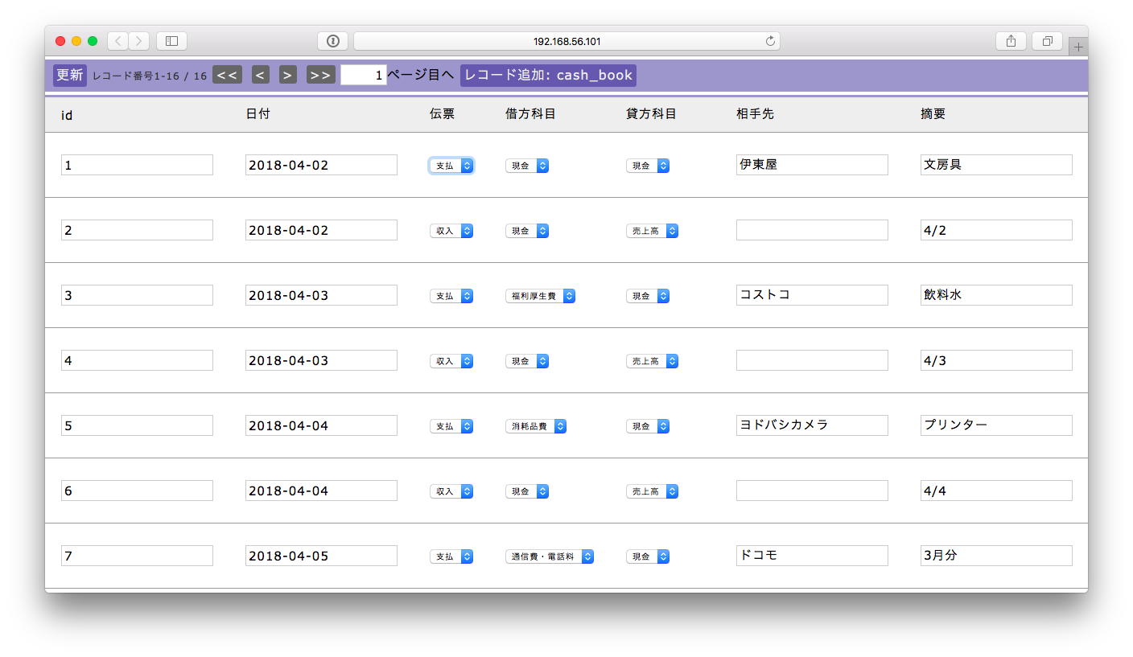Click the id field containing 1
Image resolution: width=1133 pixels, height=657 pixels.
tap(137, 165)
